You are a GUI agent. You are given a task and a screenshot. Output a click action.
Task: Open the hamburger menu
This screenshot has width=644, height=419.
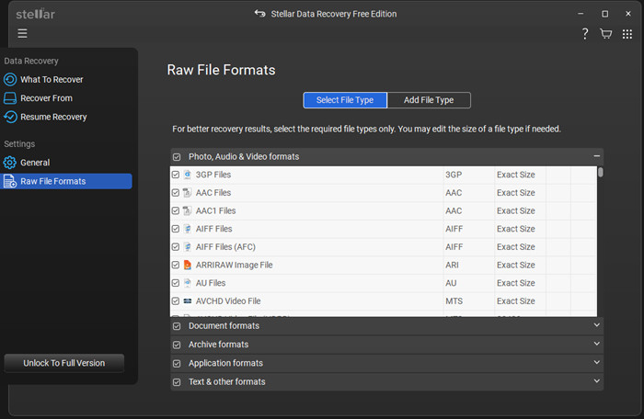click(x=23, y=33)
